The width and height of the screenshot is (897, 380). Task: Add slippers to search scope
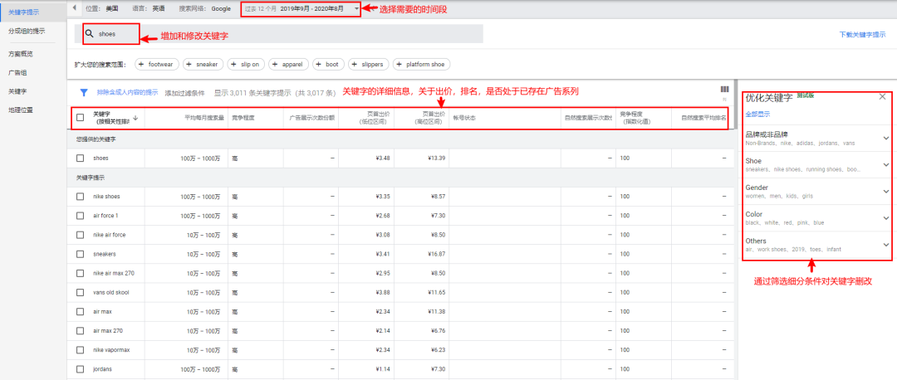point(369,65)
